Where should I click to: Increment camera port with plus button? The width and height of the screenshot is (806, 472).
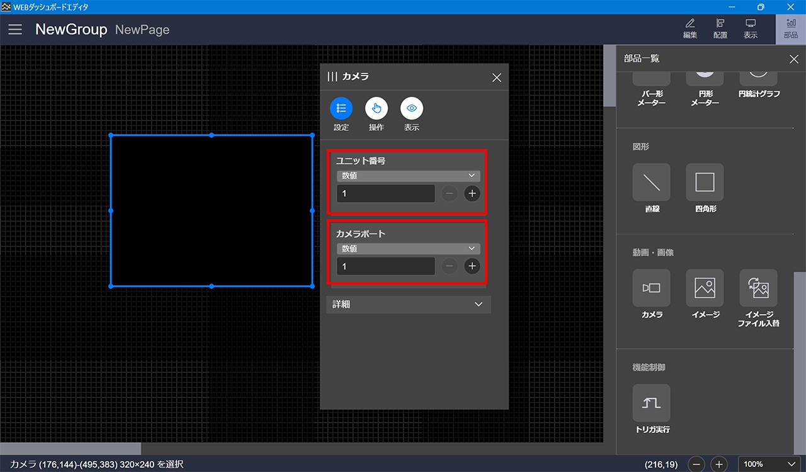pos(472,266)
